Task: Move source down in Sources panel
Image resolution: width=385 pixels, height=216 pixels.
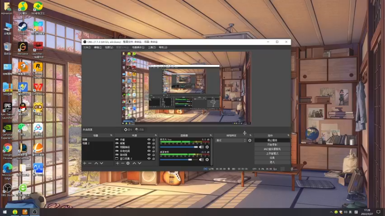Action: (x=140, y=163)
